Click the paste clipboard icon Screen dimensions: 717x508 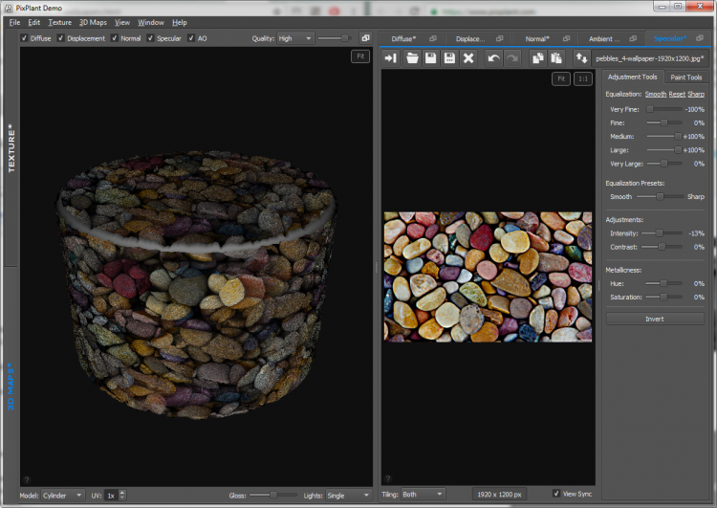click(555, 58)
